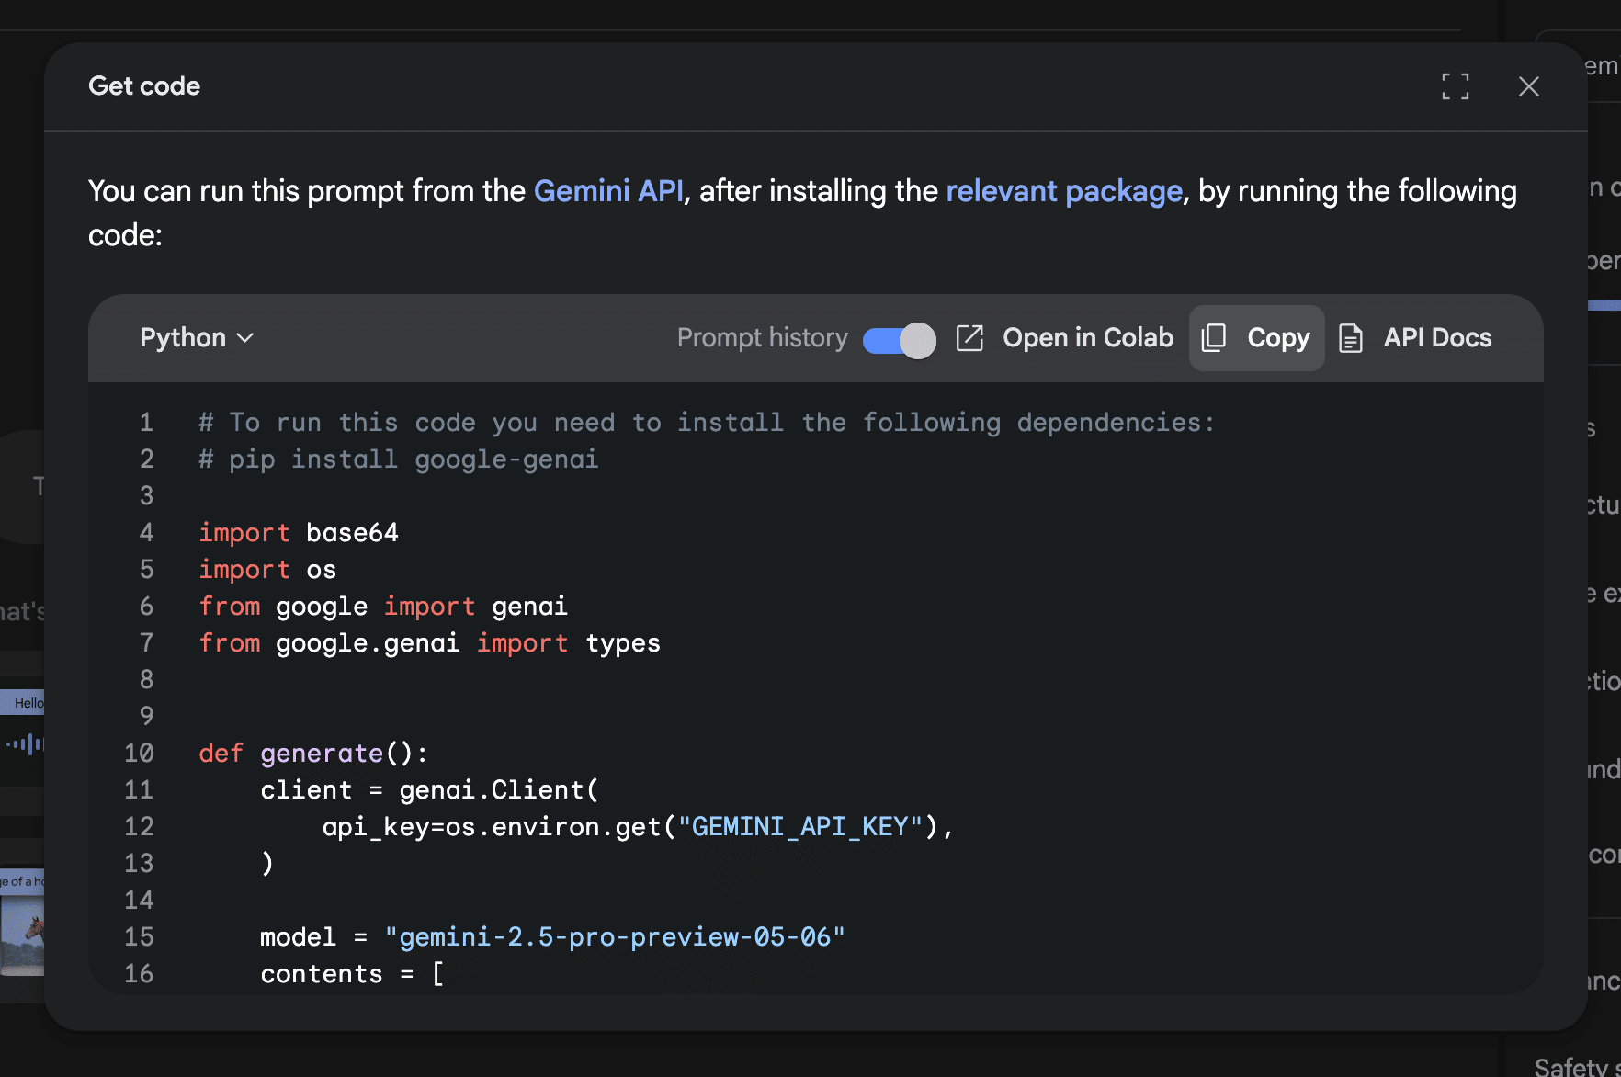Click the Prompt history label
This screenshot has width=1621, height=1077.
(762, 338)
